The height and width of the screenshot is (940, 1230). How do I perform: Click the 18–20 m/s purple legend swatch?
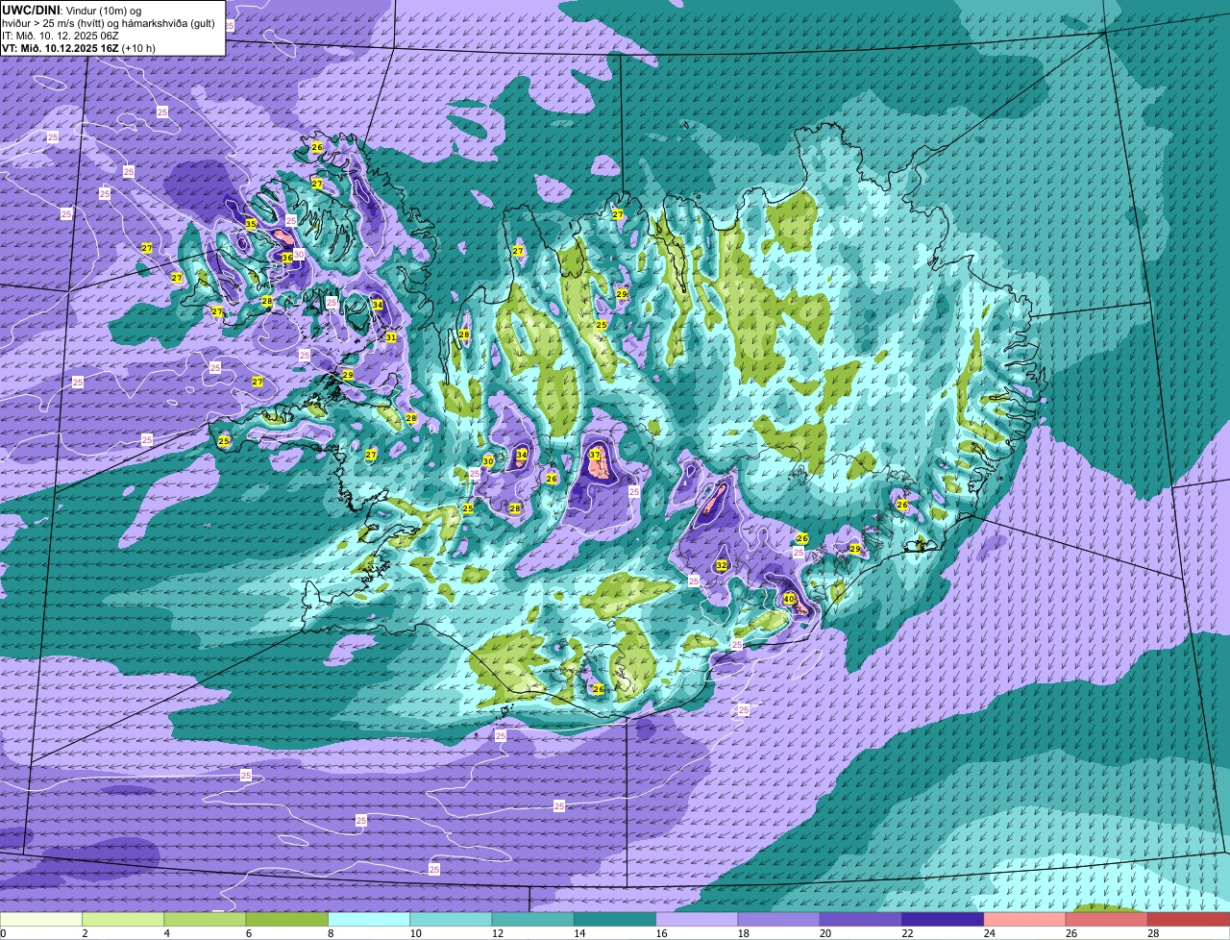(779, 920)
